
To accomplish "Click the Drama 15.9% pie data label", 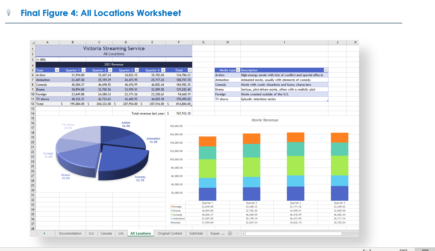I will point(65,177).
